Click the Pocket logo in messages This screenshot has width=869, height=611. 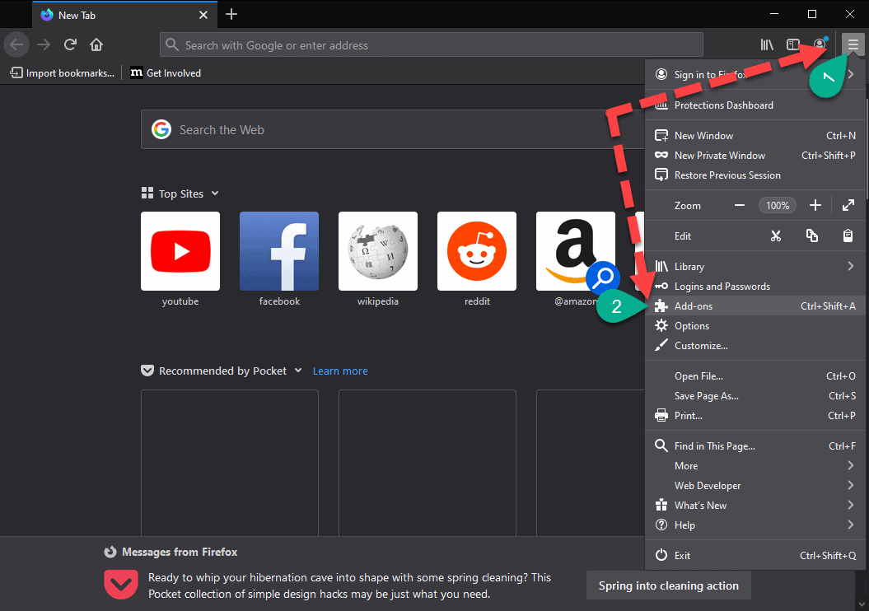[x=121, y=585]
